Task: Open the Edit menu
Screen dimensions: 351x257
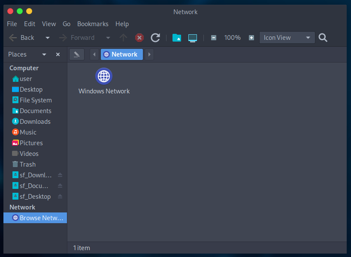Action: point(30,24)
